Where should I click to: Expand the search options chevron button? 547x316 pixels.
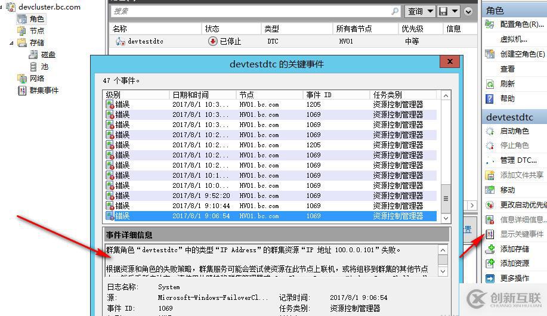click(468, 11)
